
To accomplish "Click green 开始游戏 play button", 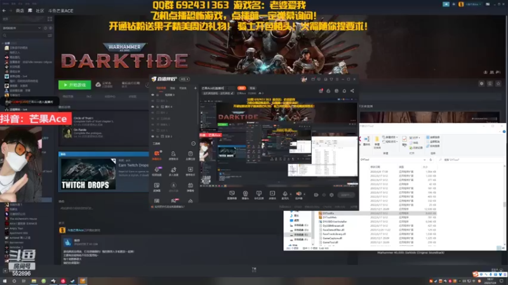I will click(x=74, y=85).
